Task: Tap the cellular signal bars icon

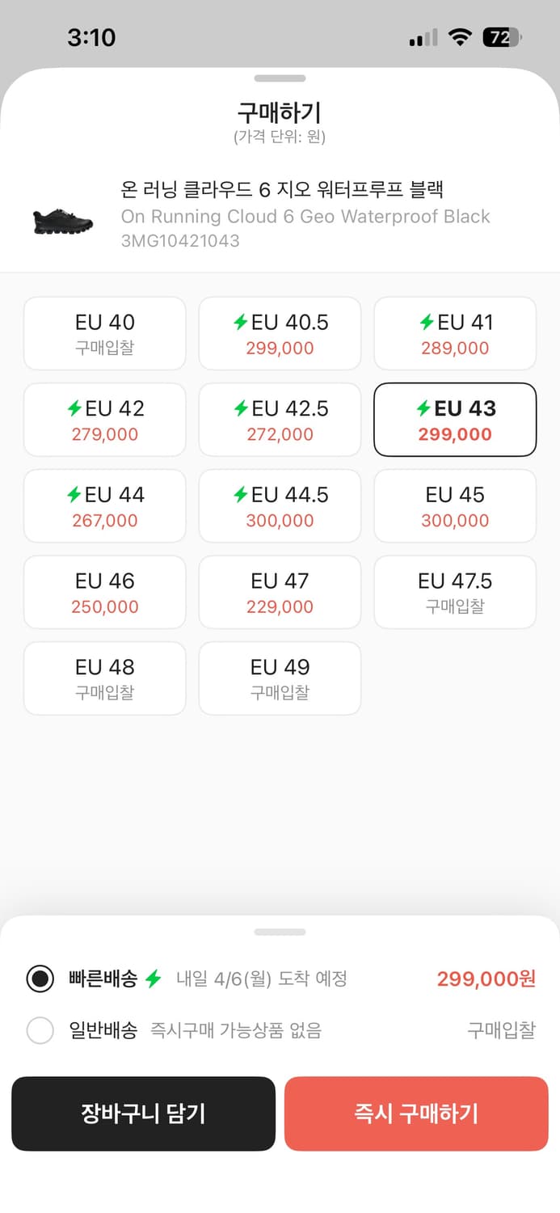Action: click(x=423, y=37)
